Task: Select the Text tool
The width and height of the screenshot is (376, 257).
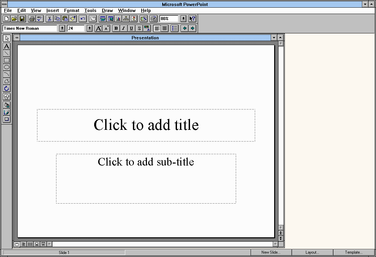Action: 7,46
